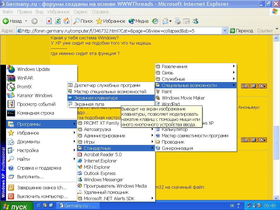This screenshot has width=280, height=210.
Task: Launch Windows Update from Start menu
Action: (x=42, y=69)
